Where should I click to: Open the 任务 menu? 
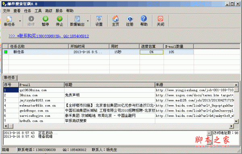point(27,11)
